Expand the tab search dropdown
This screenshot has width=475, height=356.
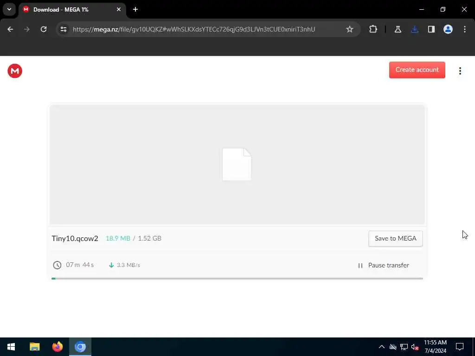[9, 9]
